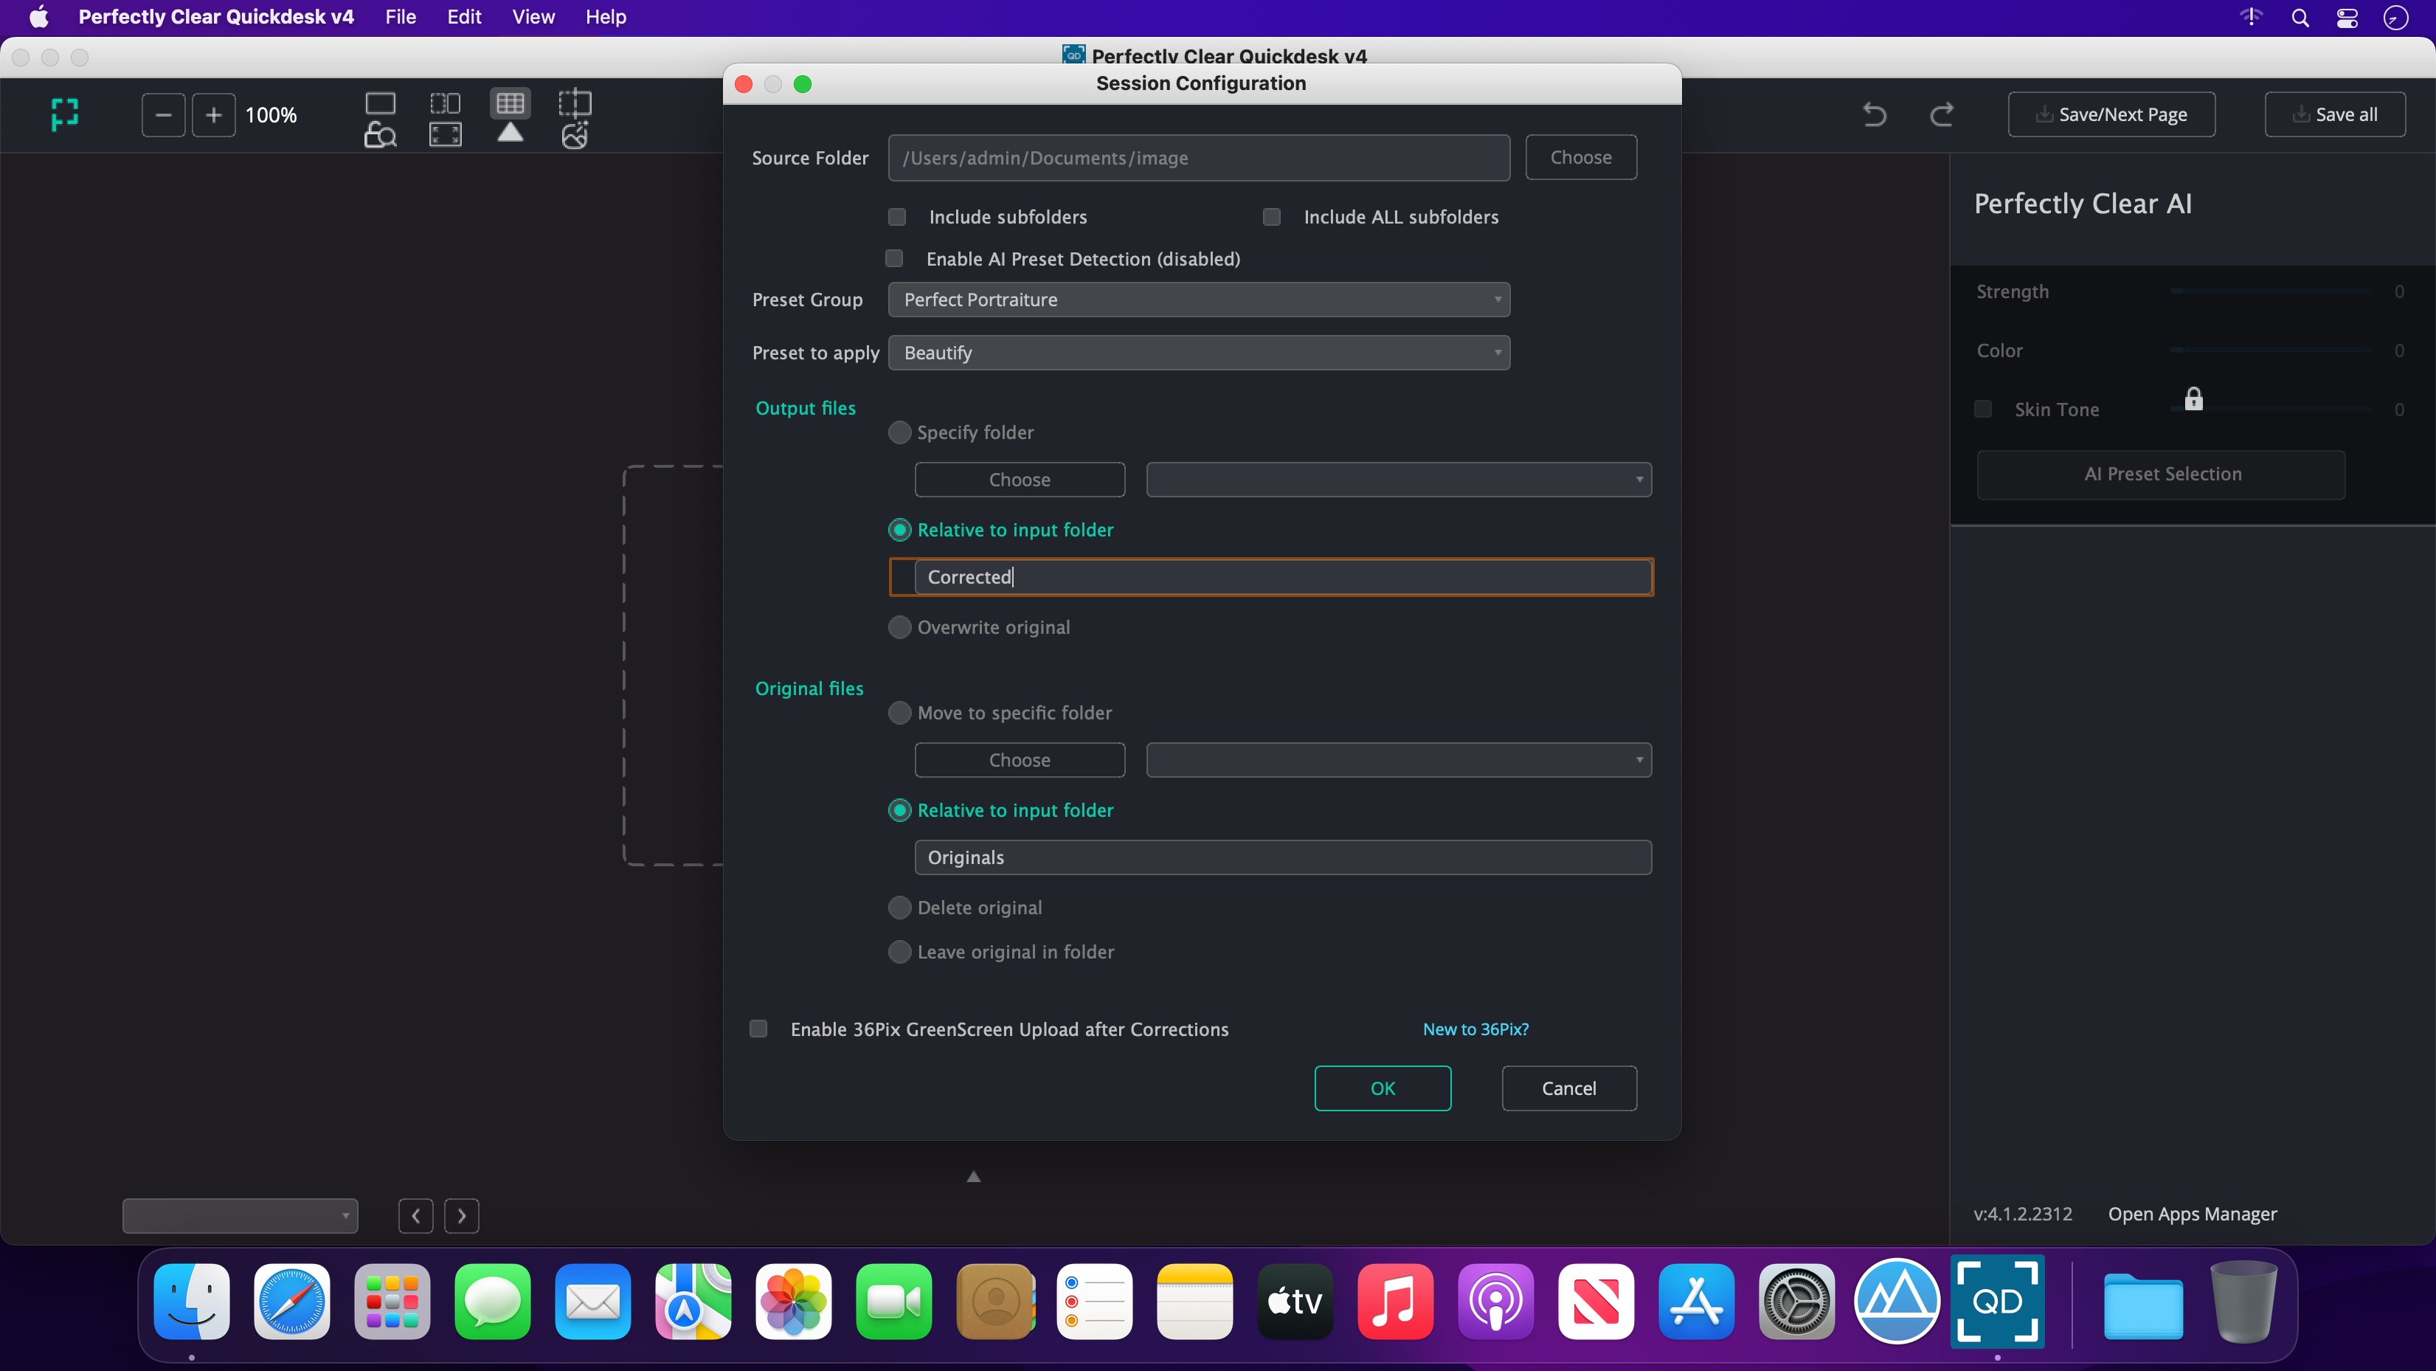
Task: Open Finder from the Dock
Action: coord(192,1302)
